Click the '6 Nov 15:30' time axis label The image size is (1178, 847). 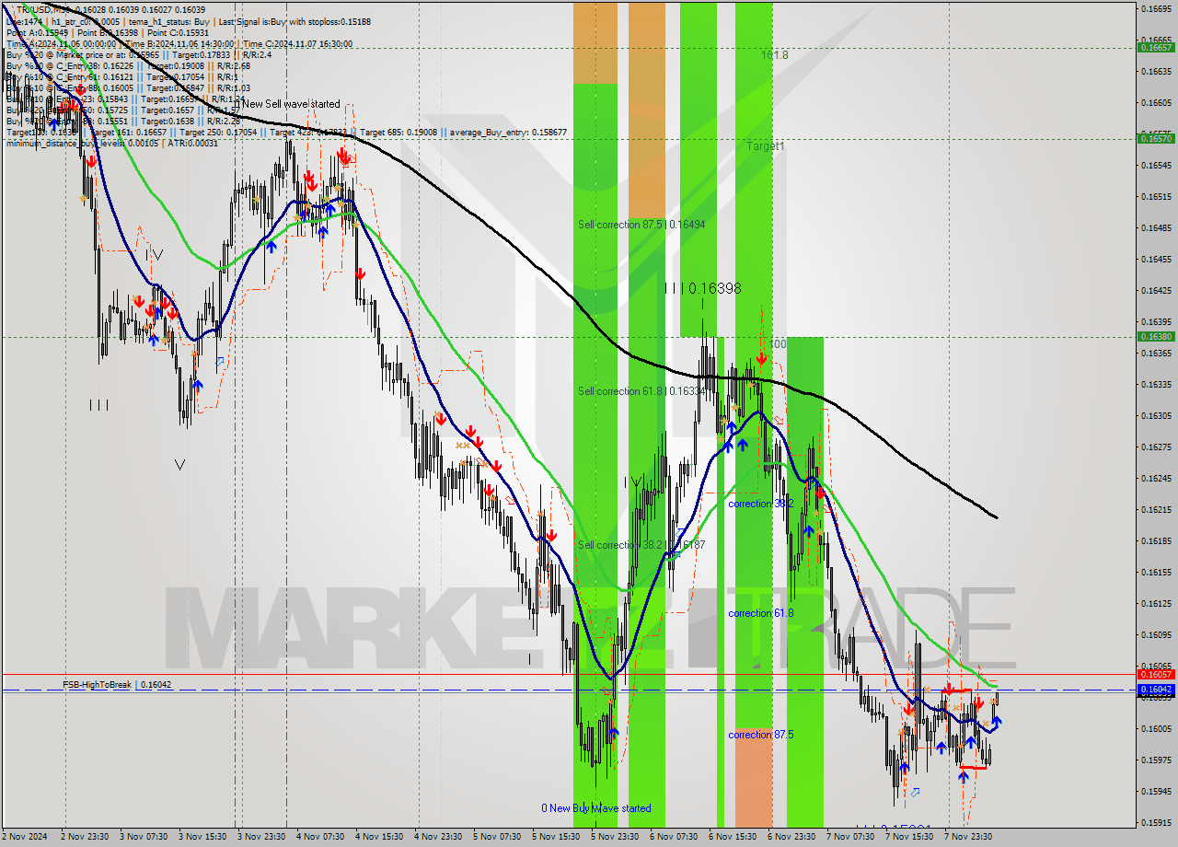(733, 837)
